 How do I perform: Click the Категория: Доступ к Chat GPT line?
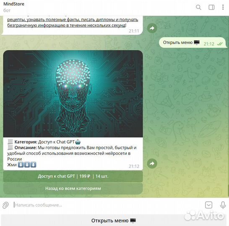click(44, 142)
